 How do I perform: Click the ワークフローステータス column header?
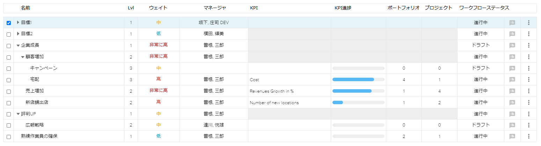click(484, 8)
